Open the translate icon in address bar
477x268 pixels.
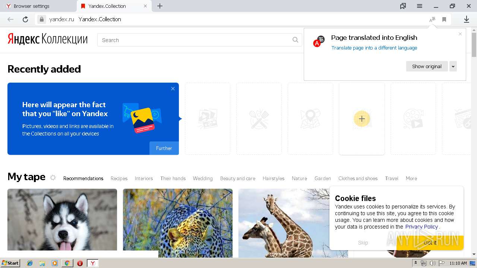[x=432, y=19]
